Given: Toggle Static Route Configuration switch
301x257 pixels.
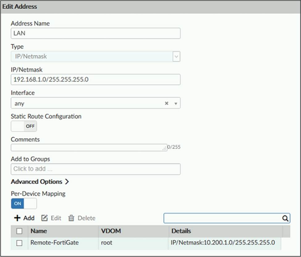Looking at the screenshot, I should tap(24, 126).
